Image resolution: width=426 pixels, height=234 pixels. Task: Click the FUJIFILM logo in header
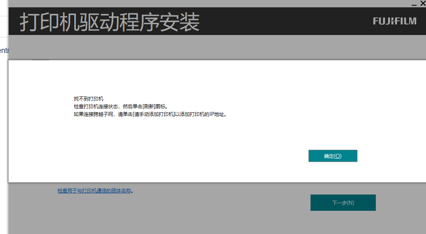[x=395, y=21]
